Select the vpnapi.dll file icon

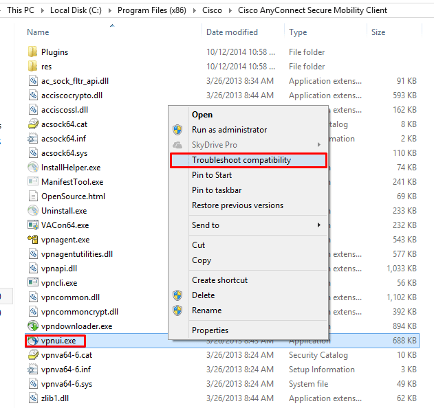point(33,269)
